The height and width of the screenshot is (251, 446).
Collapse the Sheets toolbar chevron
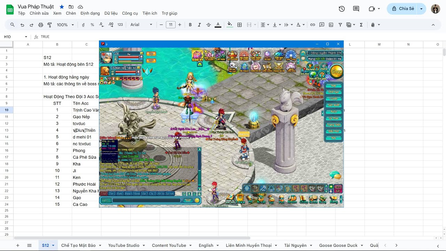coord(433,25)
